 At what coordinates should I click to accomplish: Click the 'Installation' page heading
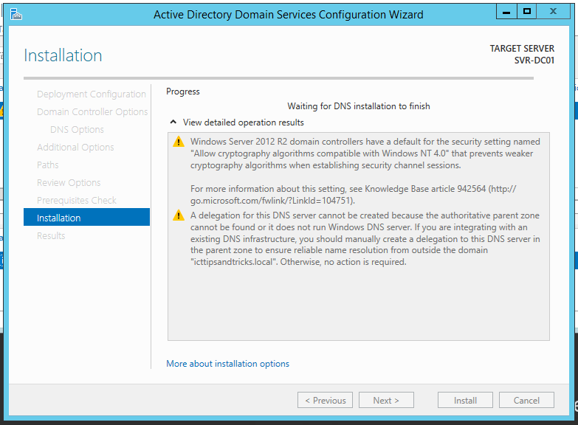pos(63,55)
